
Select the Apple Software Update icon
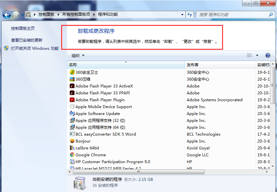coord(72,113)
